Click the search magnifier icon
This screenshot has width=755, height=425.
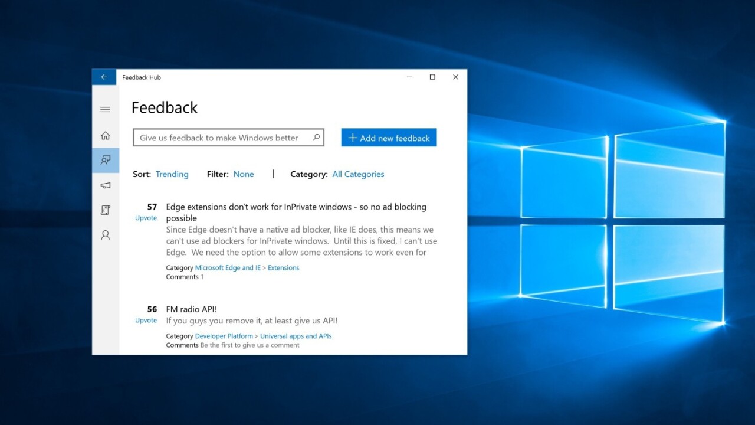pos(316,138)
